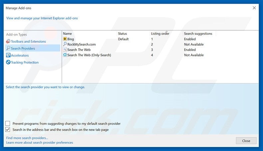263x151 pixels.
Task: Select the RockMySearch.com provider name
Action: pos(82,44)
